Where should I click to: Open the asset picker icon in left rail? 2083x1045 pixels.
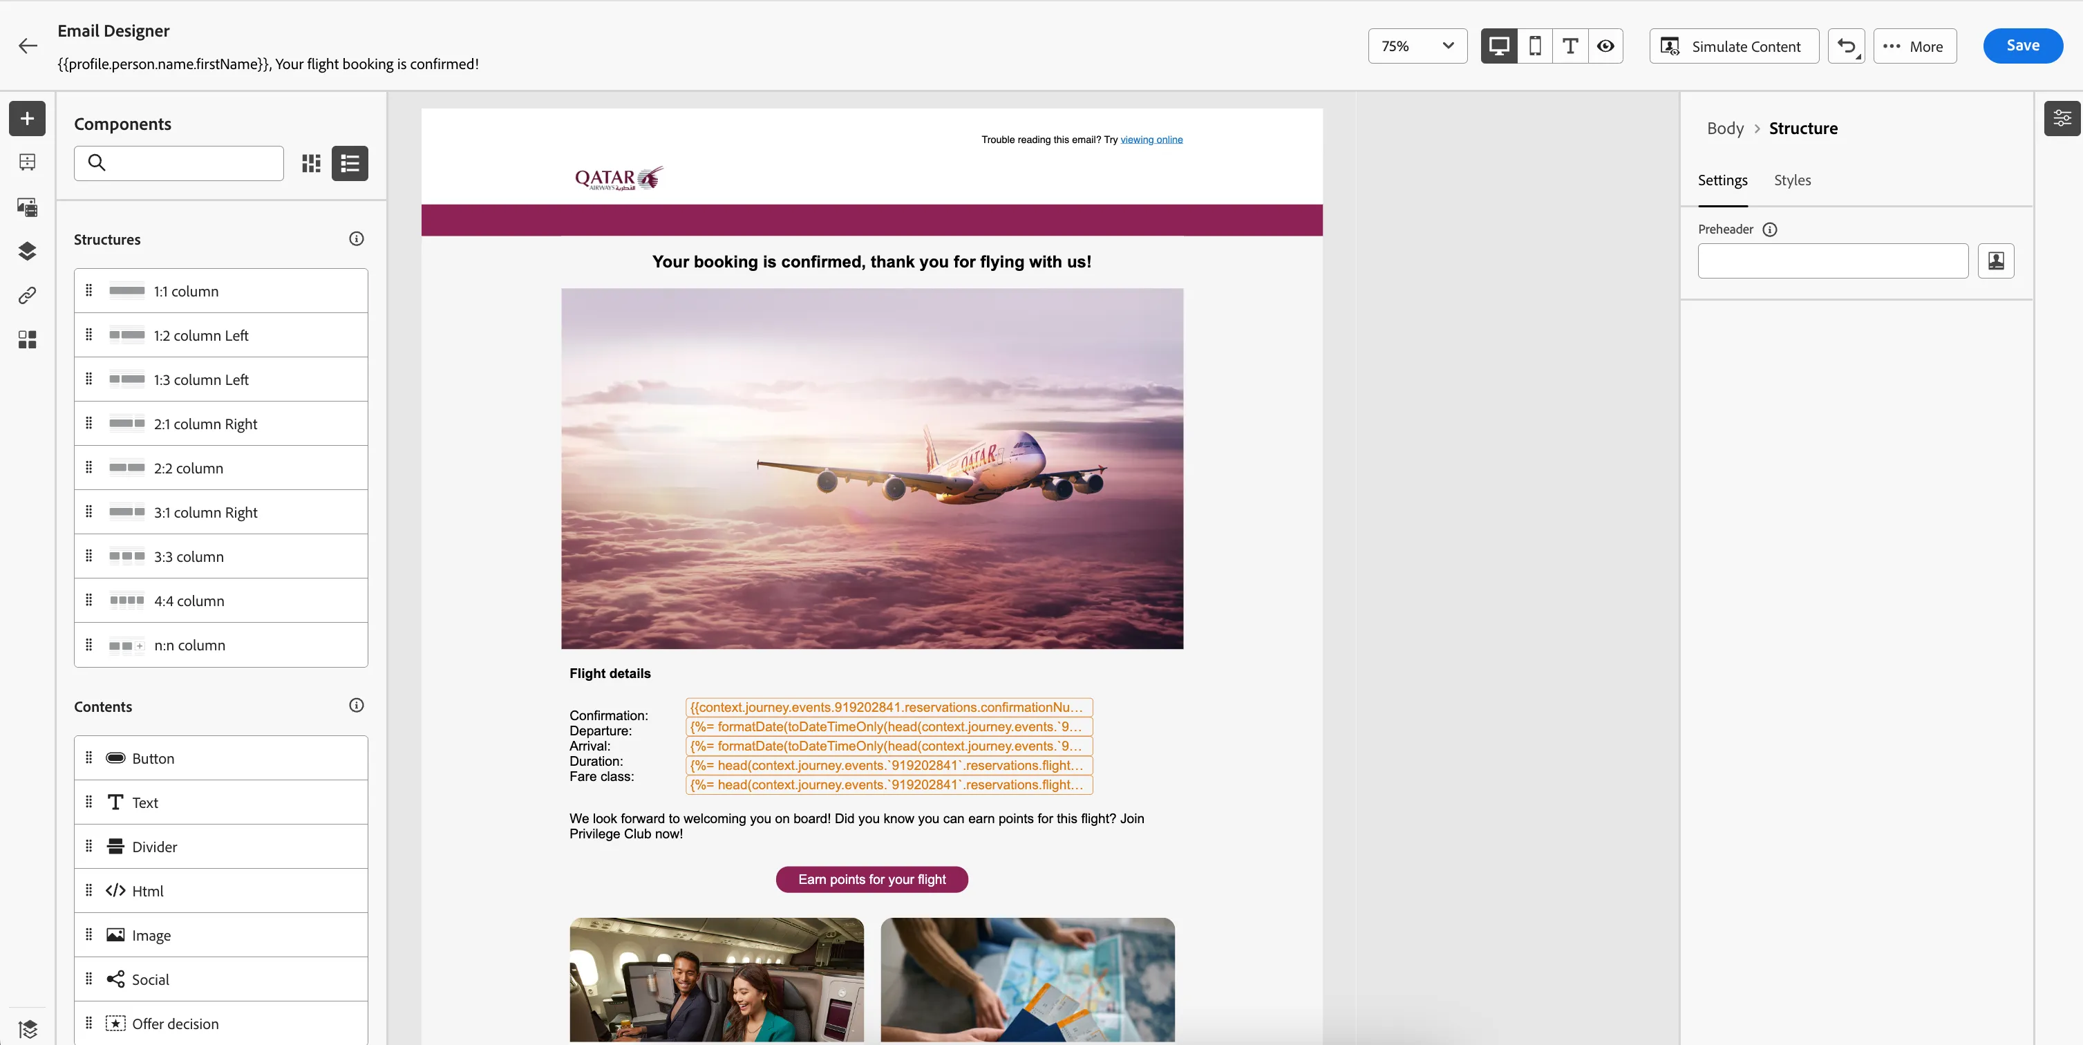27,207
